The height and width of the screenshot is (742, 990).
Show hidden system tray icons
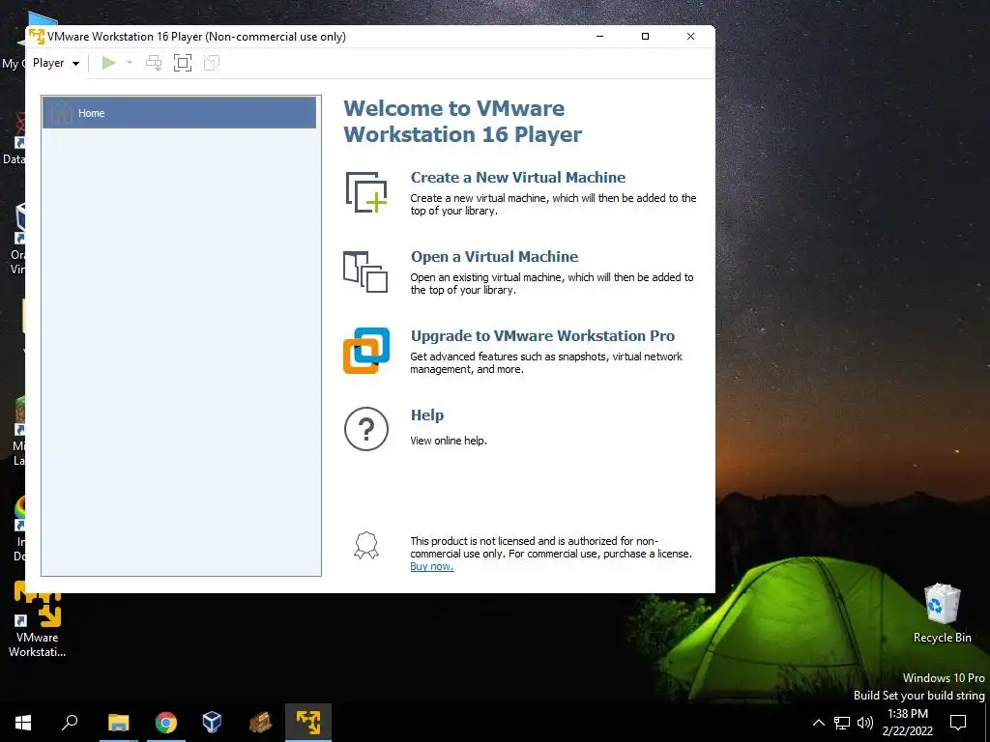(x=818, y=723)
